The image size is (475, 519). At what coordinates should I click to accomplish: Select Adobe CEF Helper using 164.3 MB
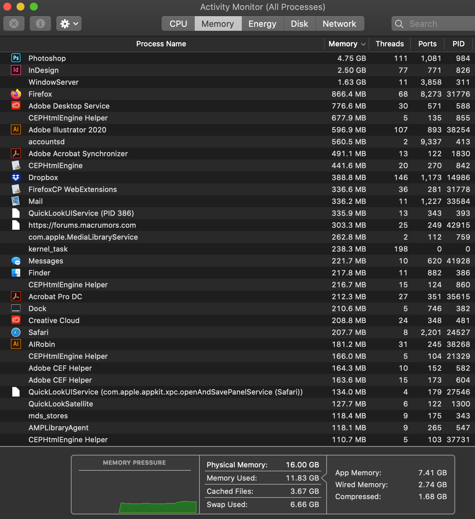tap(237, 368)
